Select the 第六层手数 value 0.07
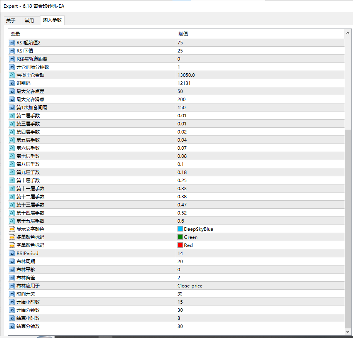The height and width of the screenshot is (338, 353). click(x=182, y=148)
